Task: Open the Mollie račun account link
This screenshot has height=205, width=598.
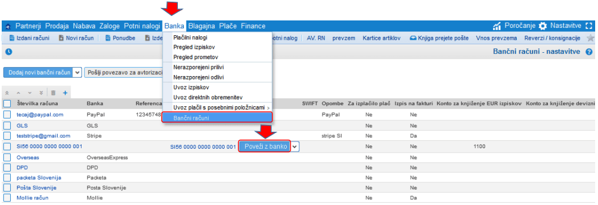Action: point(32,198)
